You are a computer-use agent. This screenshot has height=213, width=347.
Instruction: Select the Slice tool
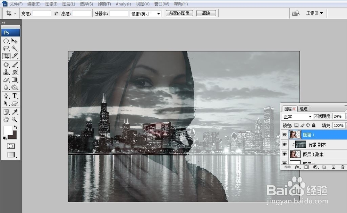click(x=15, y=56)
